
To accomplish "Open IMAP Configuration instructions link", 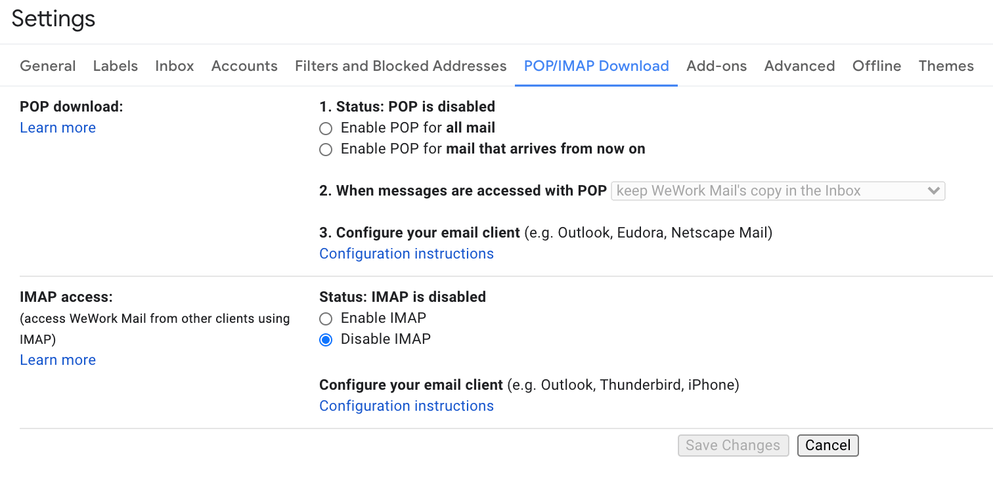I will click(x=406, y=406).
